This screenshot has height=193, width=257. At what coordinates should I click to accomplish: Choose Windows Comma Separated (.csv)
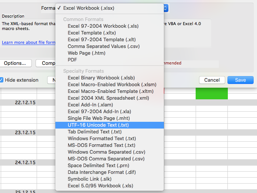click(110, 152)
